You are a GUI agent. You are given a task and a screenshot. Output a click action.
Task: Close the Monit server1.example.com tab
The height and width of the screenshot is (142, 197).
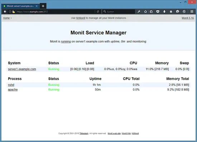37,6
